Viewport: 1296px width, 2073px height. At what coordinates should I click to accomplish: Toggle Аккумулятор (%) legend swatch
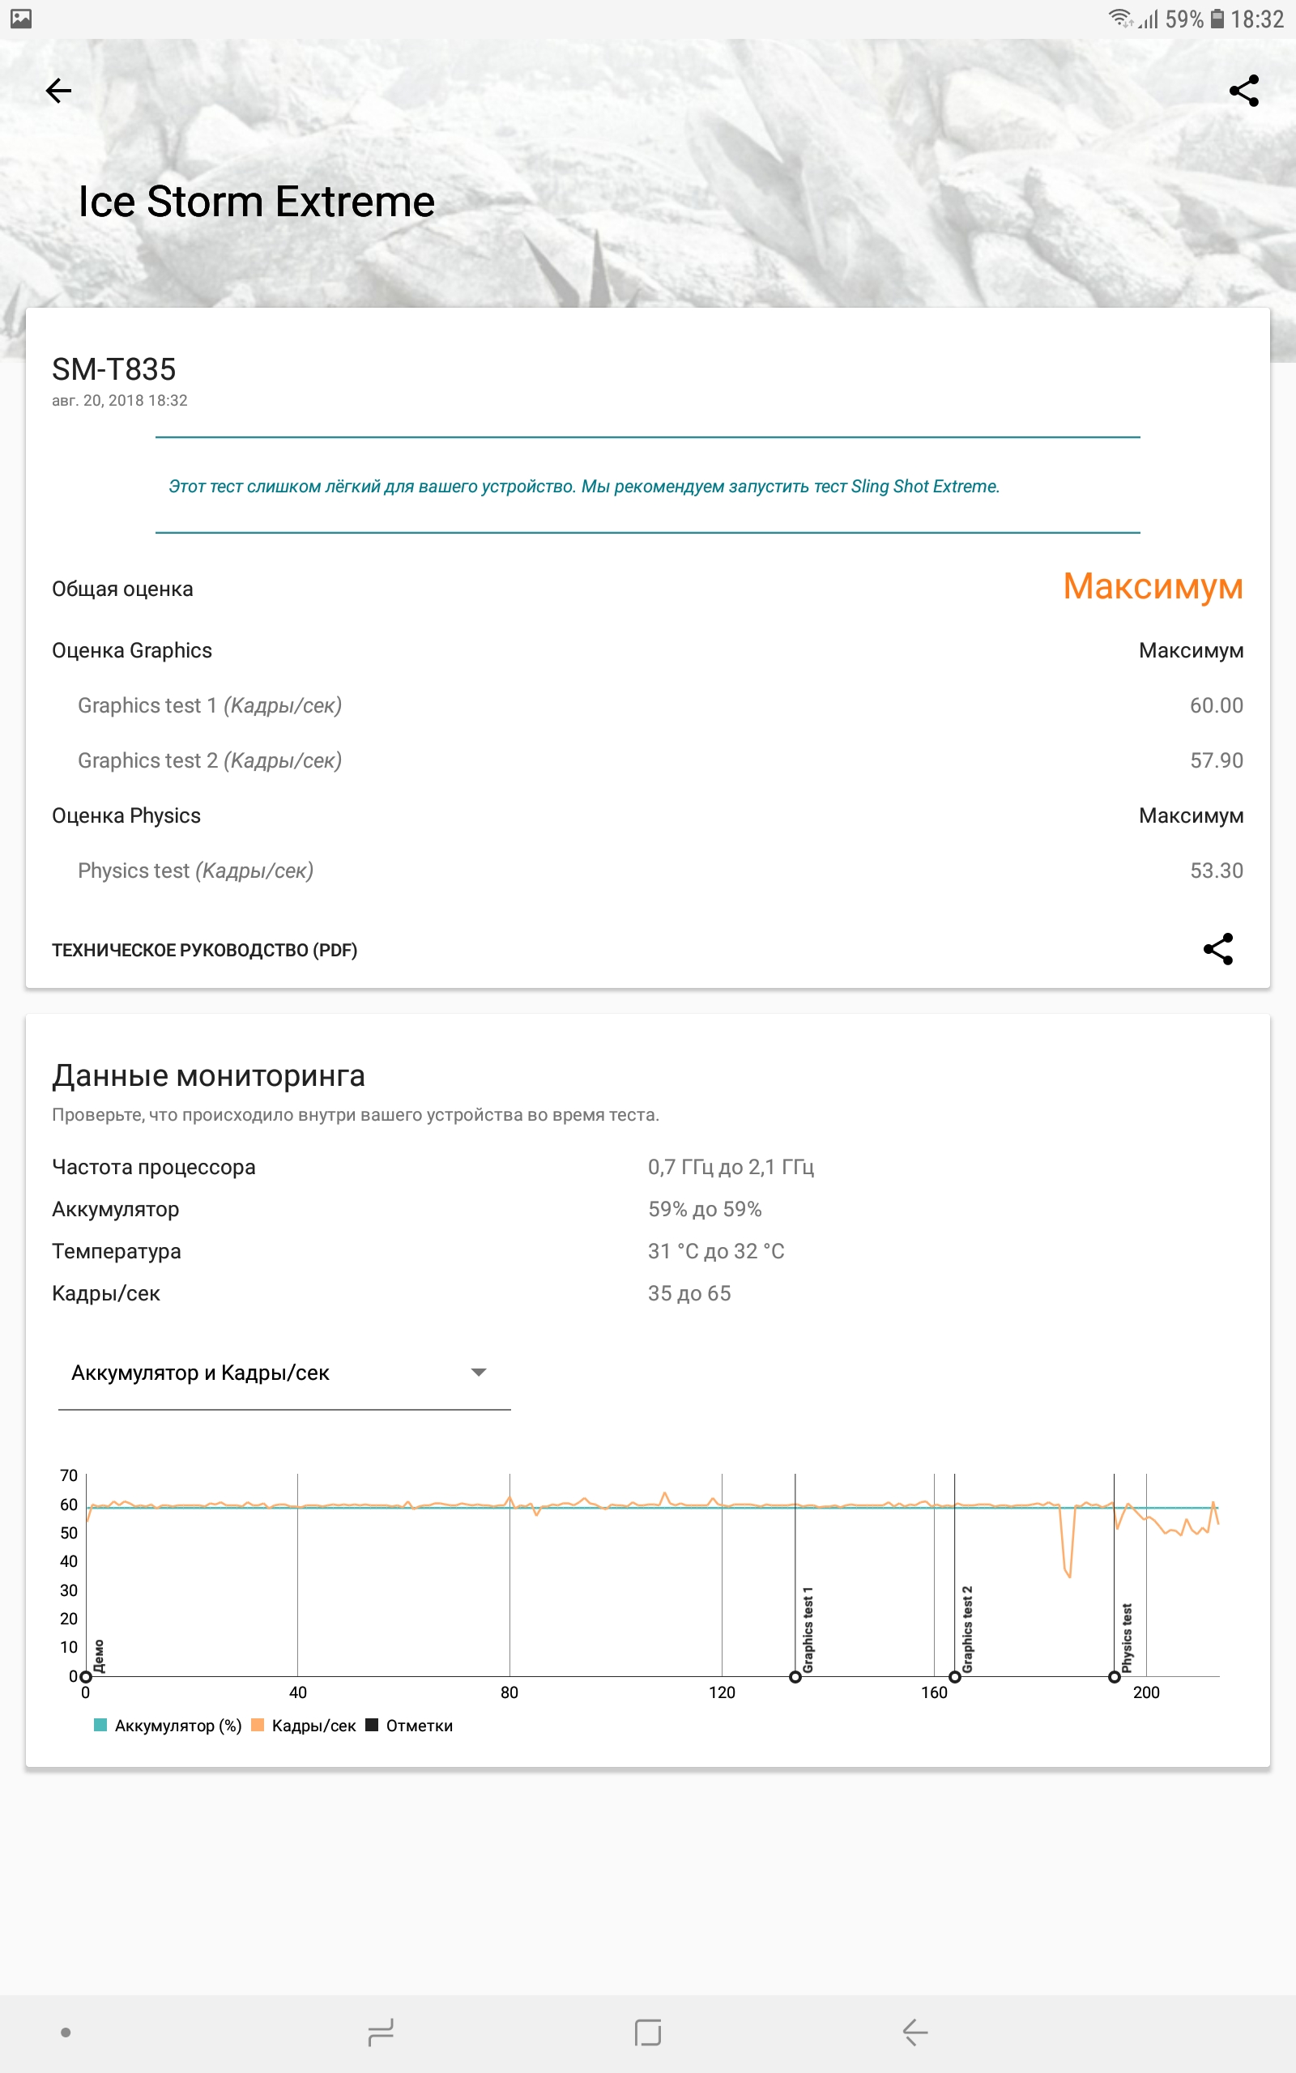point(100,1726)
